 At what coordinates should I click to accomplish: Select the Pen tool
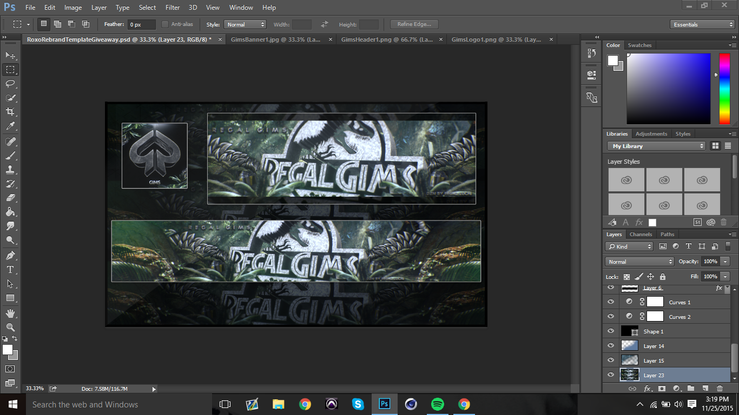(10, 255)
